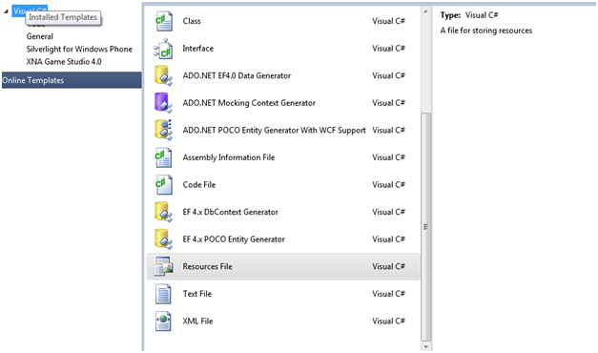The image size is (598, 353).
Task: Click 'ADO.NET Mocking Context Generator' text
Action: [249, 103]
